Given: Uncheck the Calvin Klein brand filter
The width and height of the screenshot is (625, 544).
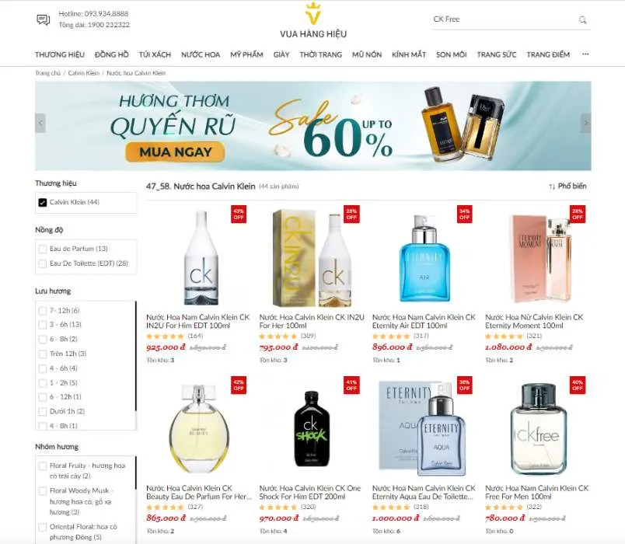Looking at the screenshot, I should pyautogui.click(x=43, y=202).
